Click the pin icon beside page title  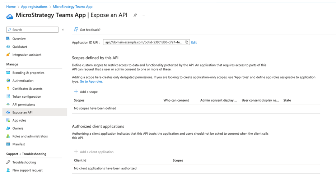(x=135, y=15)
